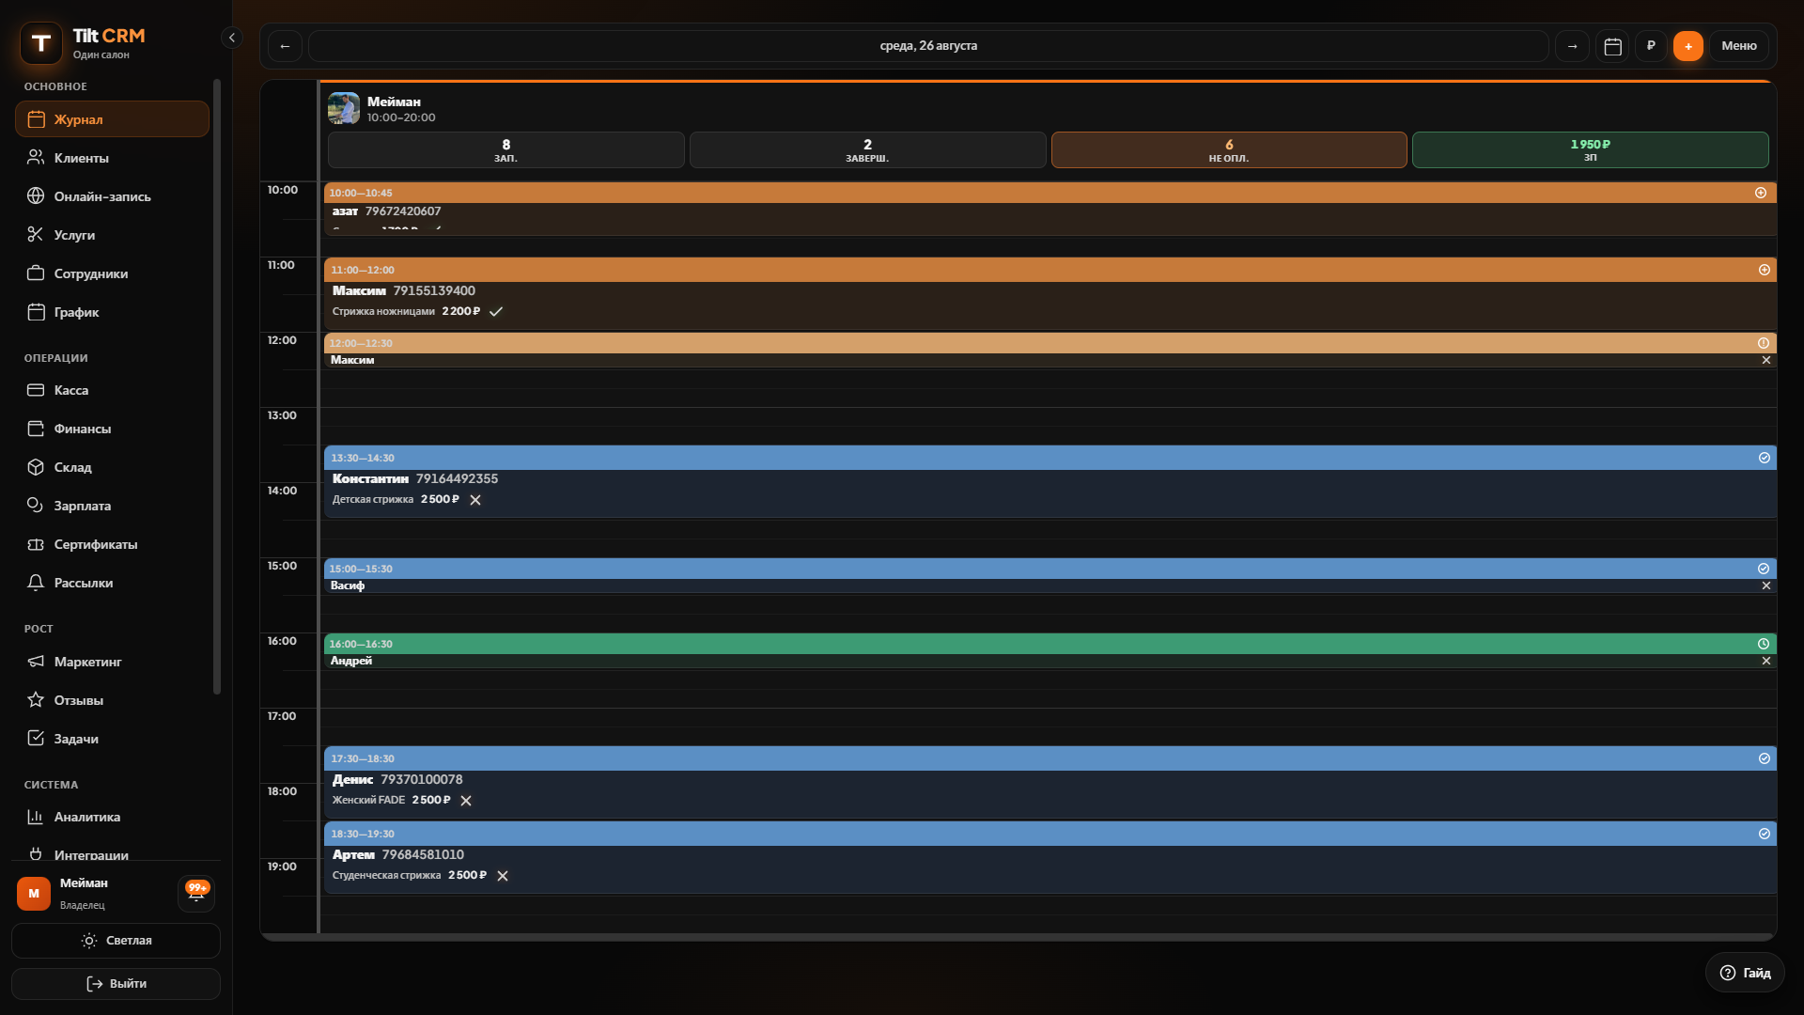Viewport: 1804px width, 1015px height.
Task: Click the Выйти logout button
Action: pos(116,984)
